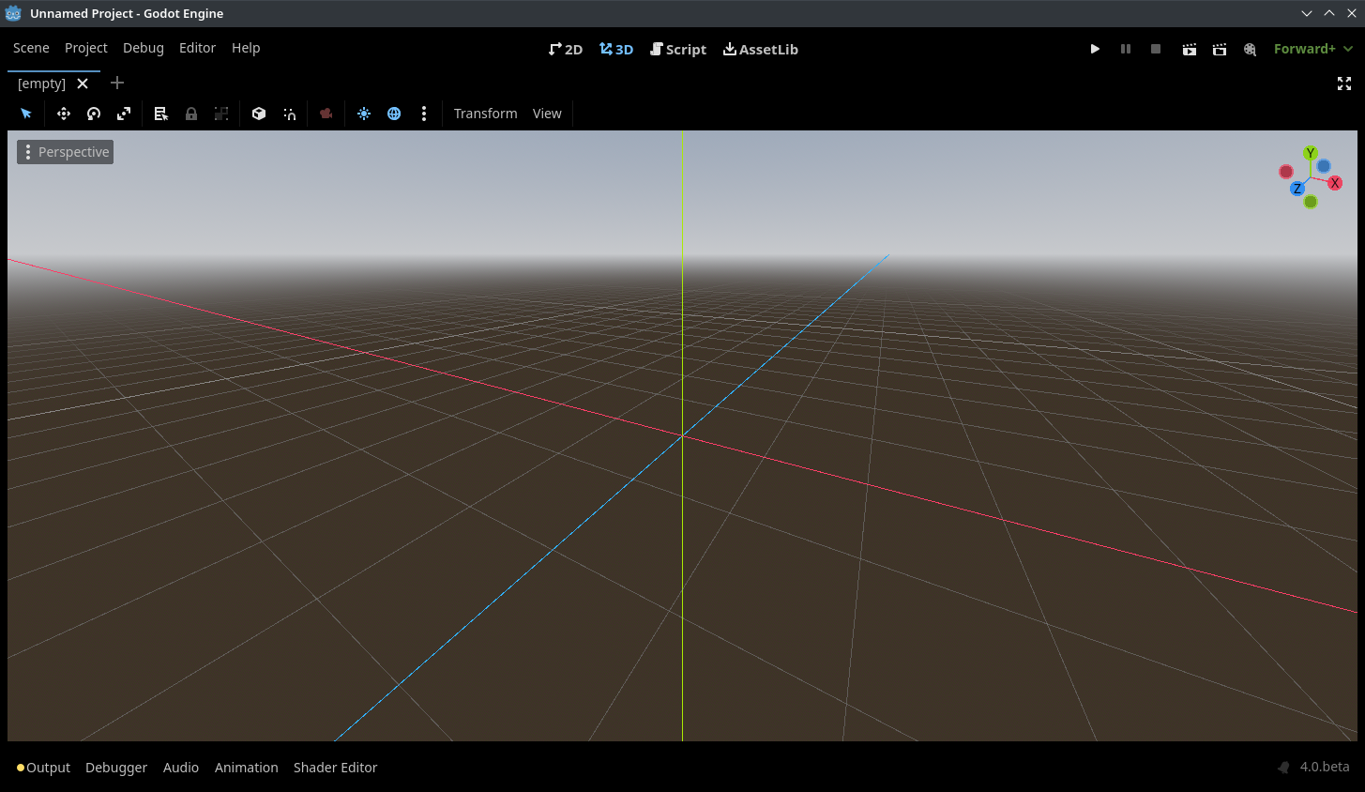The image size is (1365, 792).
Task: Open the Perspective viewport dropdown
Action: click(65, 151)
